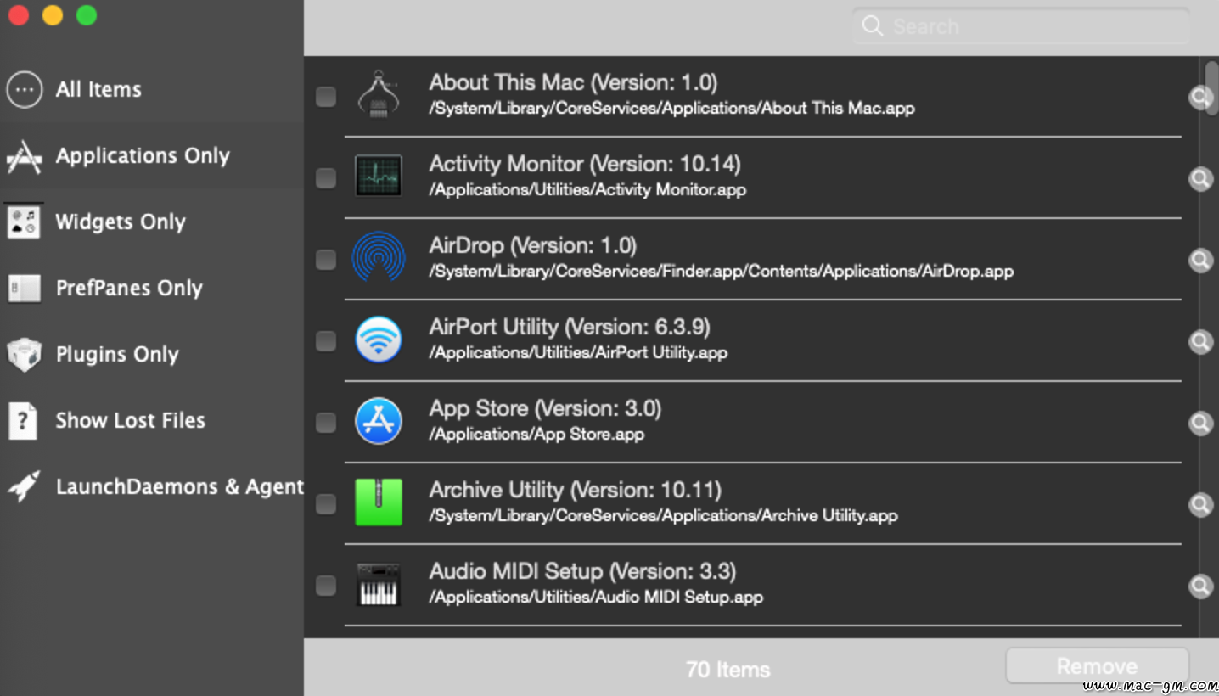This screenshot has width=1219, height=696.
Task: Reveal About This Mac with magnifier icon
Action: point(1199,98)
